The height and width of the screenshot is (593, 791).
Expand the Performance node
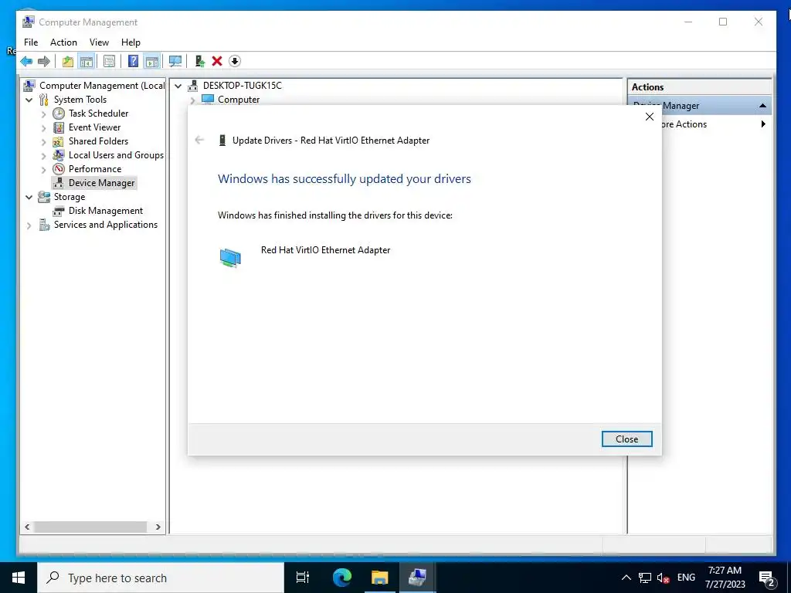pos(43,169)
